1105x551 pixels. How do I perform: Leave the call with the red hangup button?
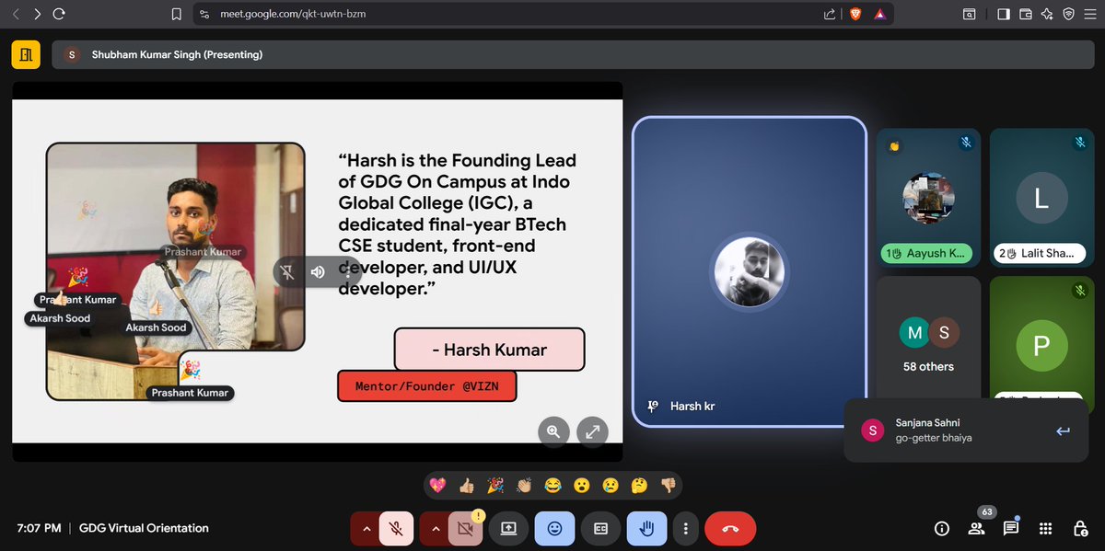729,529
